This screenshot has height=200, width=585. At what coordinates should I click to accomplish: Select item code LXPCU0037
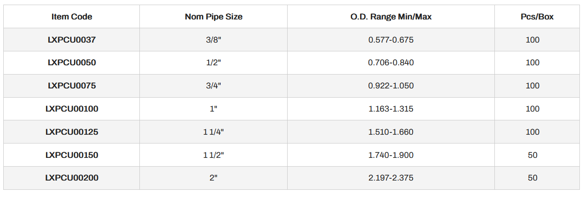(72, 40)
